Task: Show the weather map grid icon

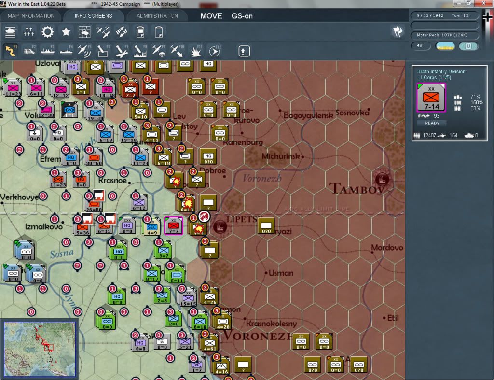Action: pyautogui.click(x=84, y=32)
